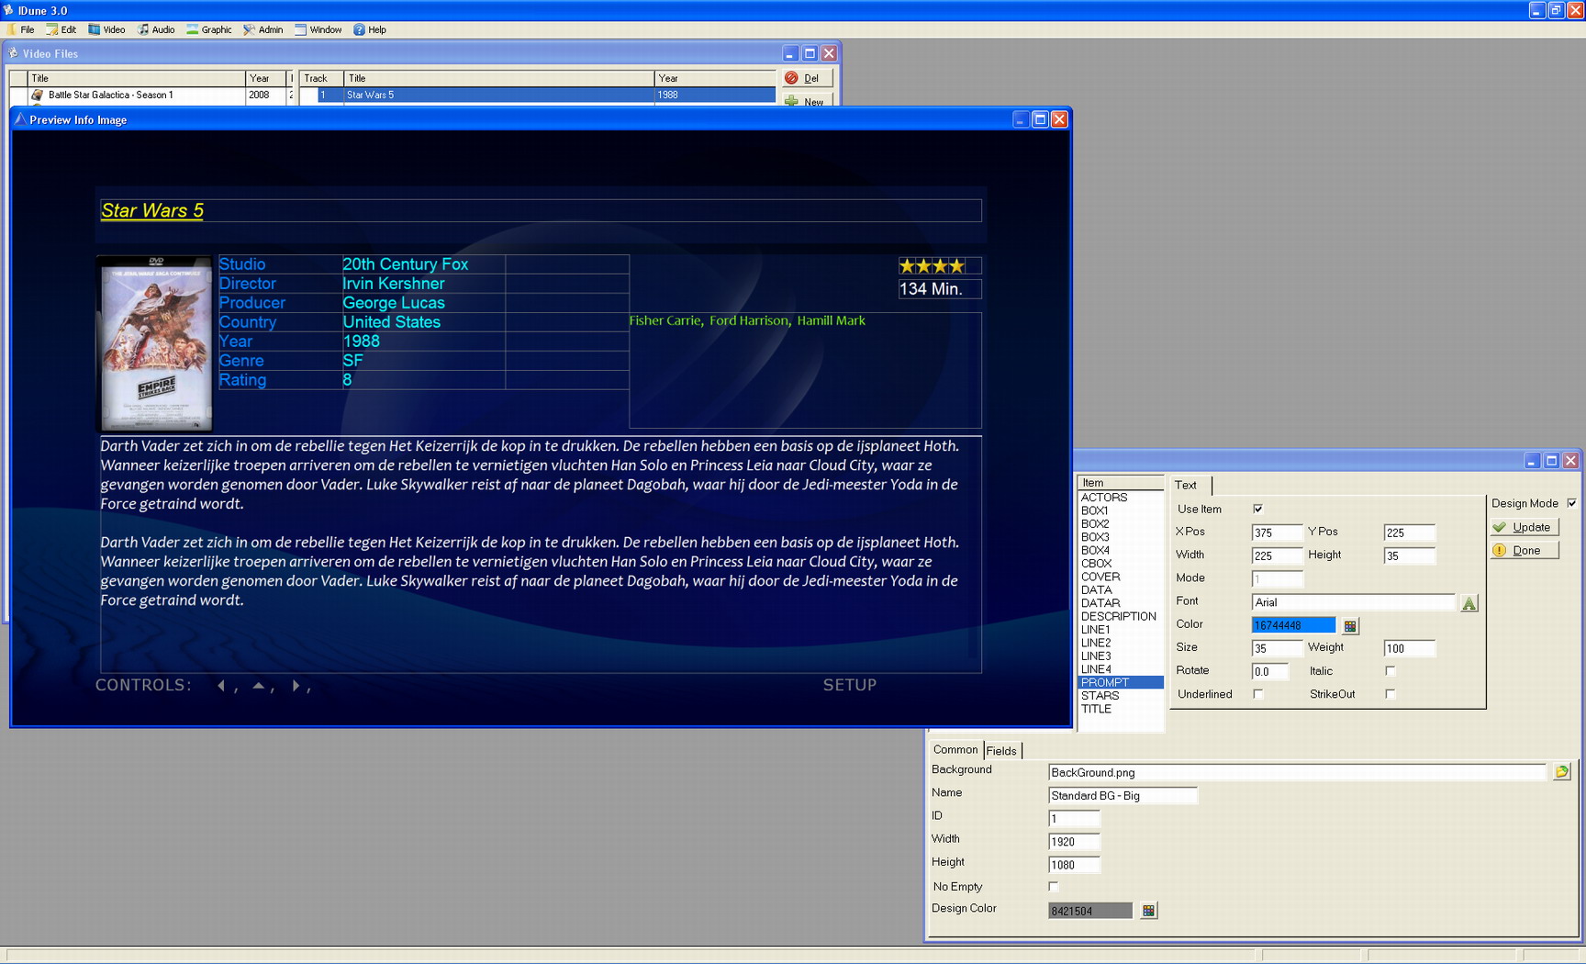Enable the Underlined checkbox

coord(1258,694)
